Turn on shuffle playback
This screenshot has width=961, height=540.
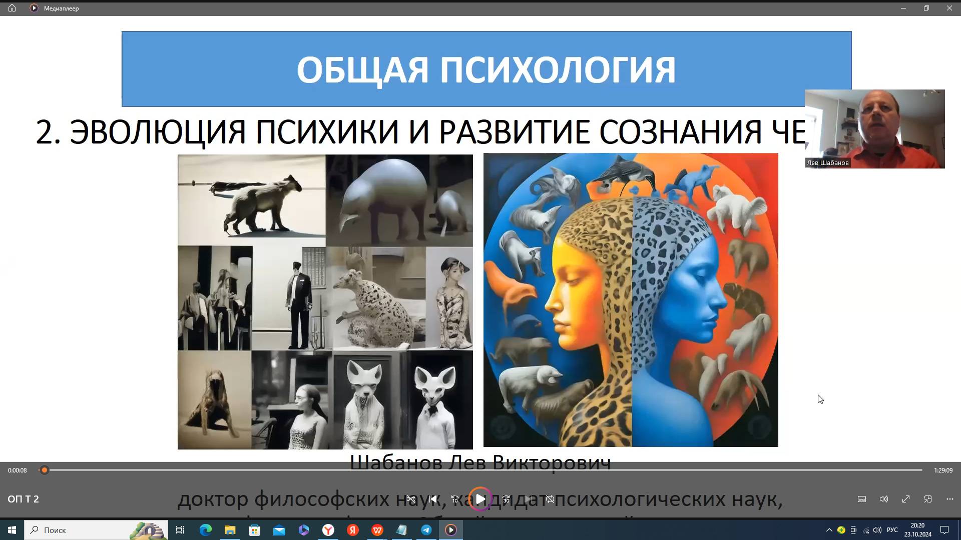click(411, 498)
